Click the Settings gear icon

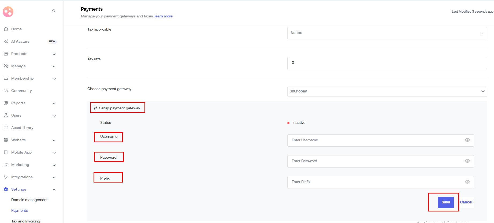tap(6, 189)
